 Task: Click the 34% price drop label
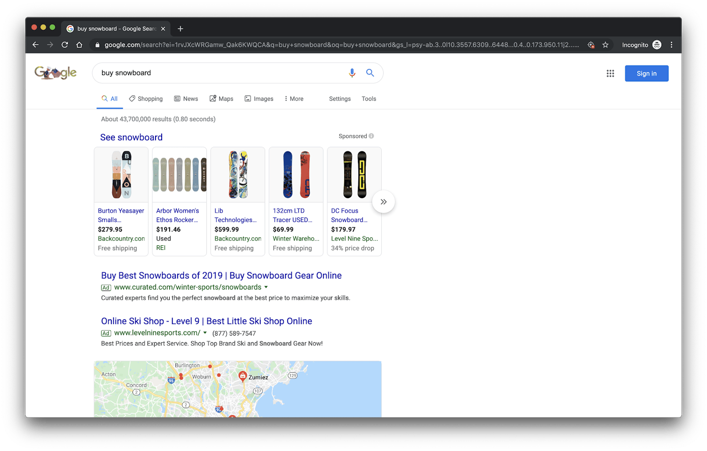pyautogui.click(x=353, y=248)
